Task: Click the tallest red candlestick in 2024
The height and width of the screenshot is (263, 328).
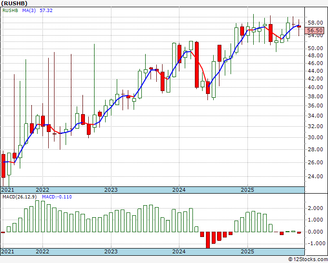Action: click(197, 65)
